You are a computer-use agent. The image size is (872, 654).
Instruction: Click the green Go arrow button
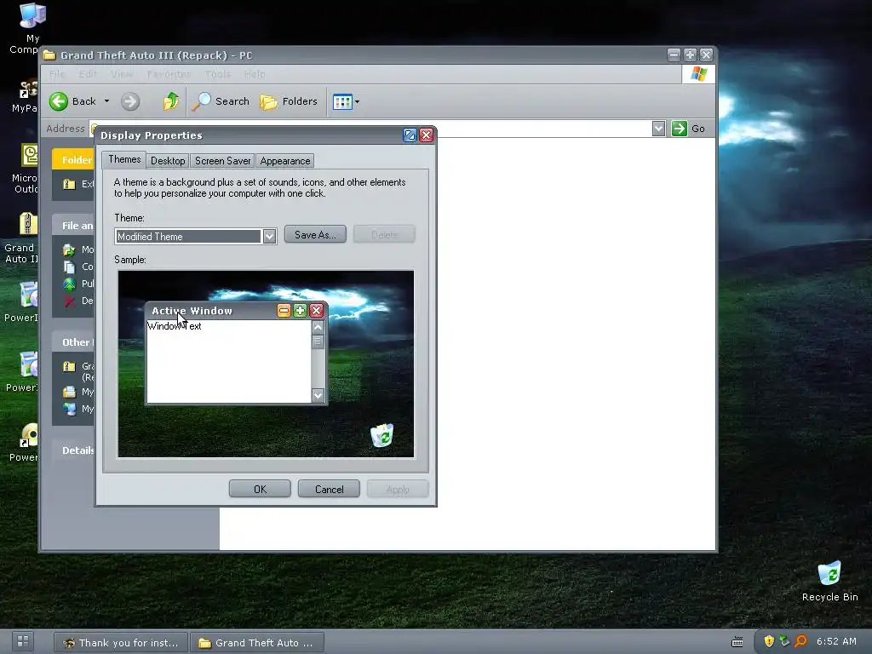point(679,129)
